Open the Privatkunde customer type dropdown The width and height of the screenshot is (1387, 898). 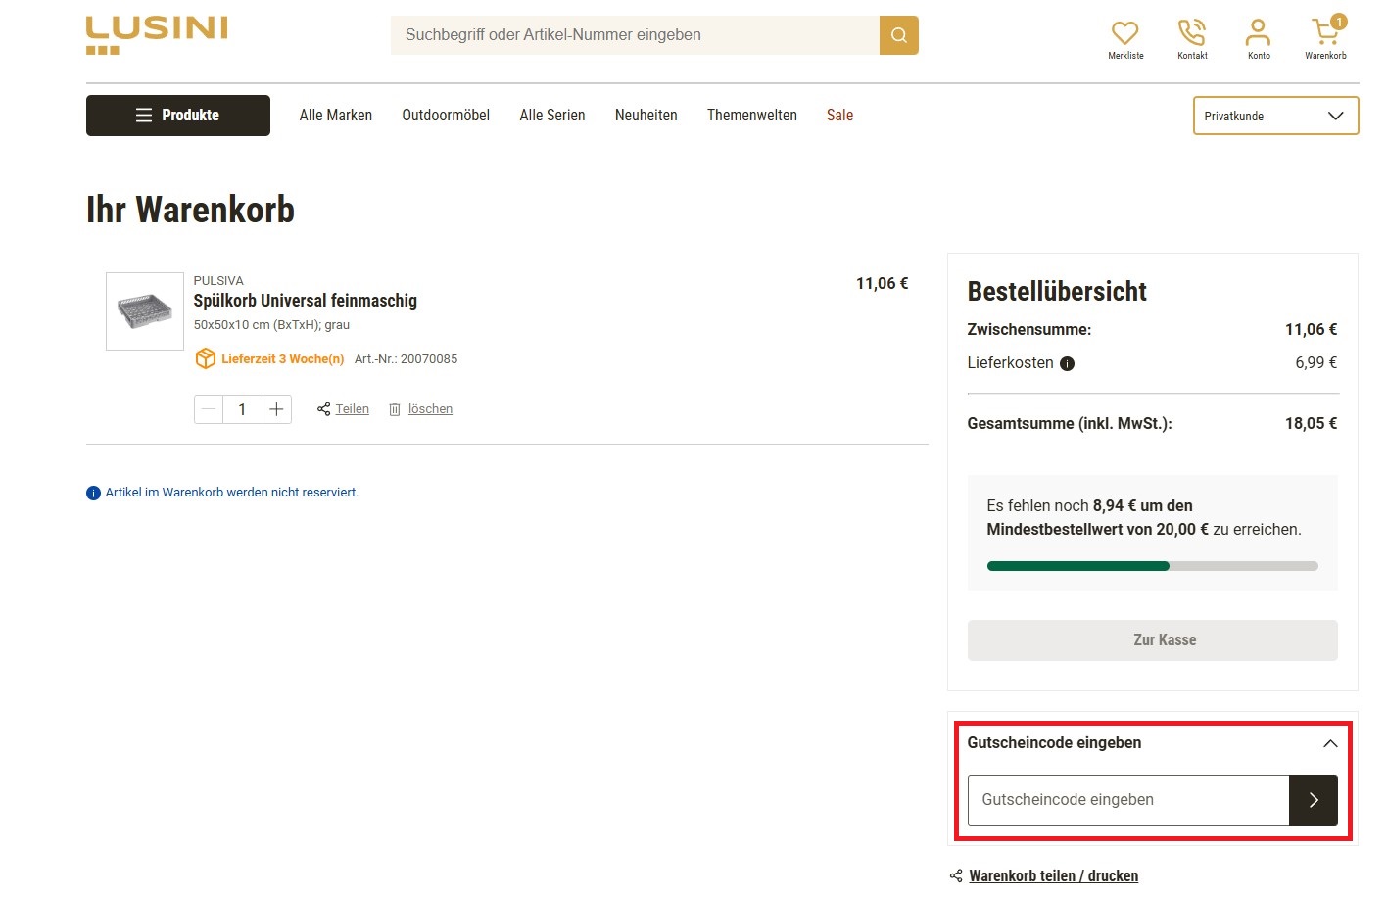click(x=1275, y=116)
